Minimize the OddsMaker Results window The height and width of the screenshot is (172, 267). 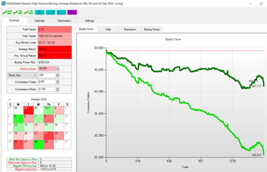(251, 3)
